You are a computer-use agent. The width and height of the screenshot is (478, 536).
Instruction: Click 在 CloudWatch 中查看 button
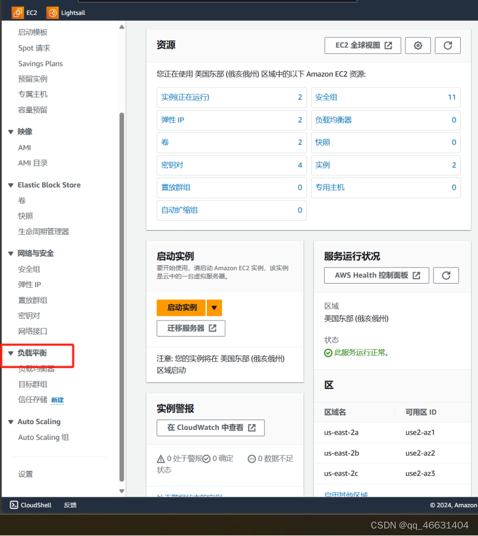[x=210, y=428]
